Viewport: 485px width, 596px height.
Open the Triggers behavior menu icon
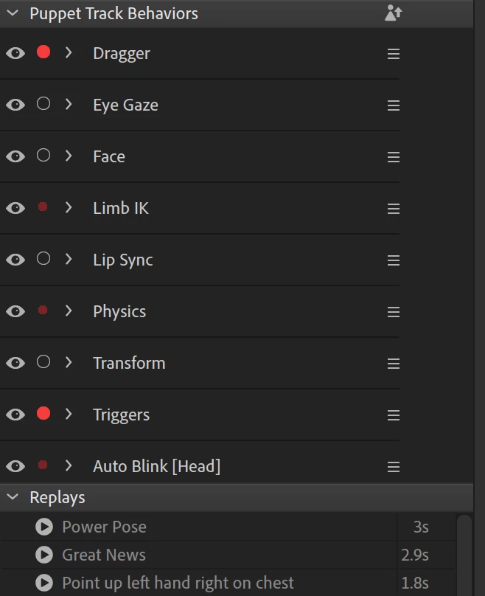[x=394, y=415]
